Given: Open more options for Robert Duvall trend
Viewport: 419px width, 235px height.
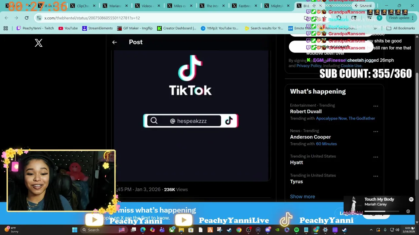Looking at the screenshot, I should click(375, 106).
